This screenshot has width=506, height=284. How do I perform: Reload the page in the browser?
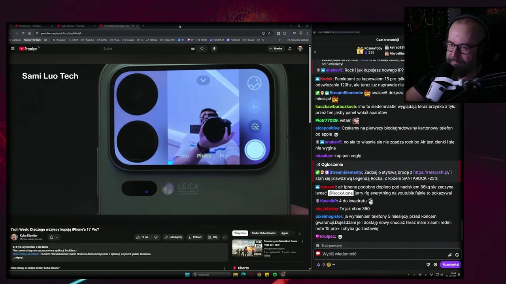[23, 33]
